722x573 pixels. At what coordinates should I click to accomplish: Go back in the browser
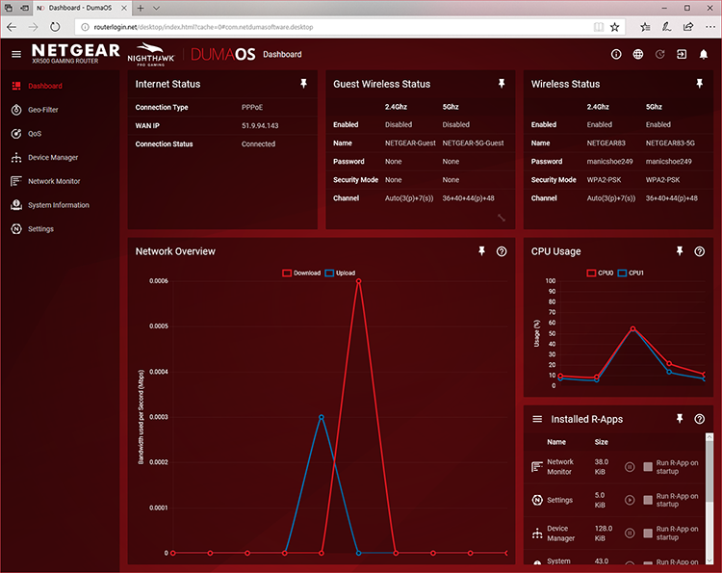tap(12, 27)
